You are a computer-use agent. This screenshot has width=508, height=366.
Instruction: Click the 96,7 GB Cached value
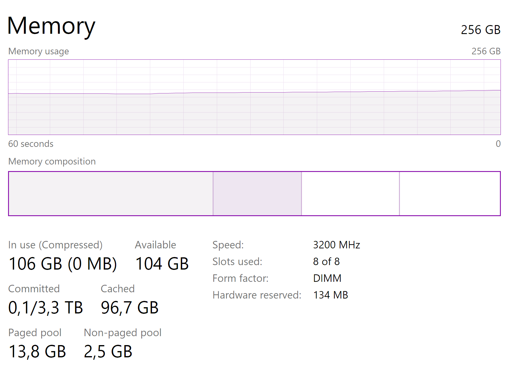coord(129,308)
